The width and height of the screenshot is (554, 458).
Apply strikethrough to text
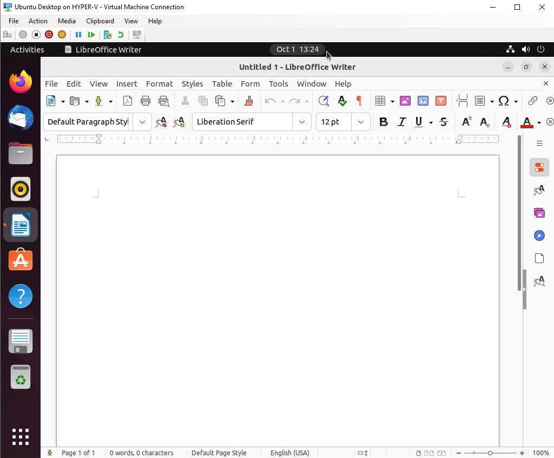[443, 122]
